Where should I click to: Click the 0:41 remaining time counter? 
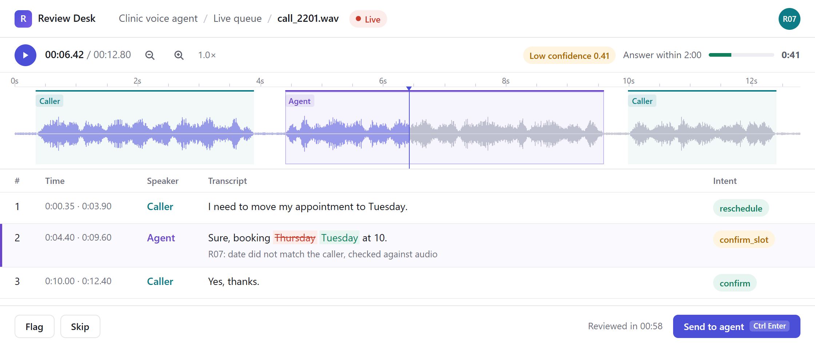point(790,55)
